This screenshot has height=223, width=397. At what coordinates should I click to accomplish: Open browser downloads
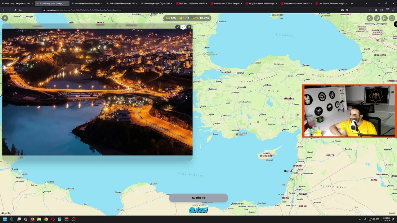pos(370,10)
